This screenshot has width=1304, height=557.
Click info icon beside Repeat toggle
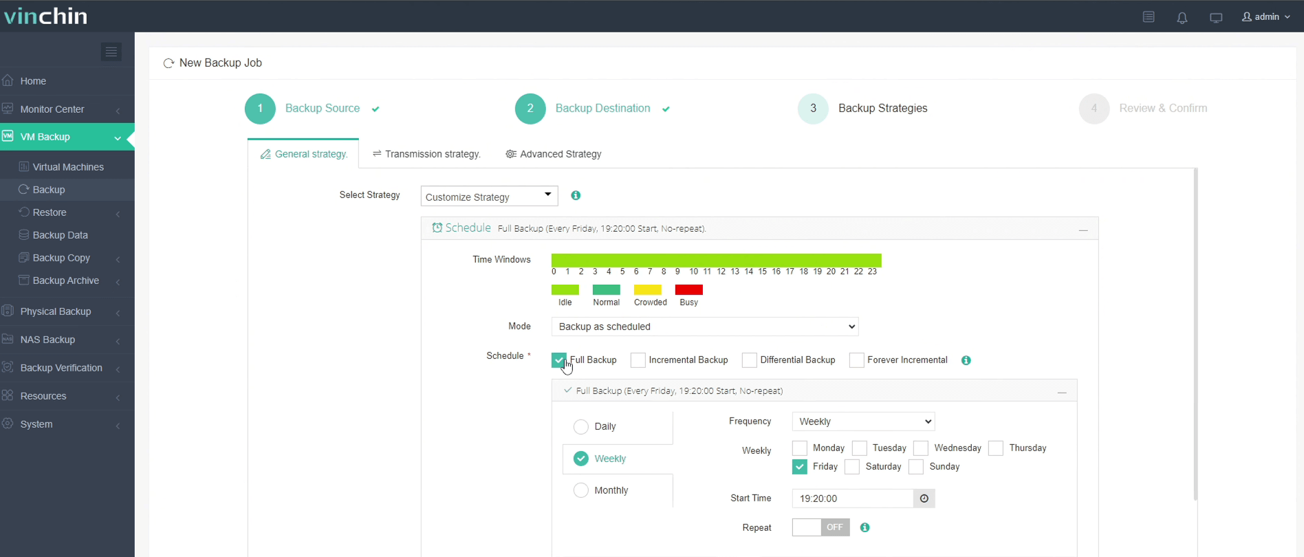(x=865, y=527)
